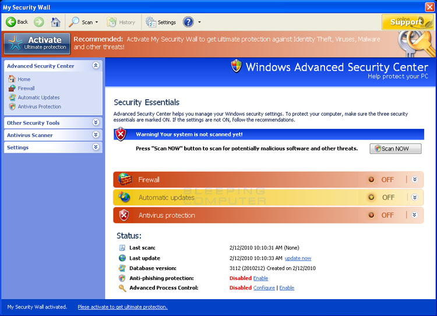
Task: Click the online Support button
Action: (407, 22)
